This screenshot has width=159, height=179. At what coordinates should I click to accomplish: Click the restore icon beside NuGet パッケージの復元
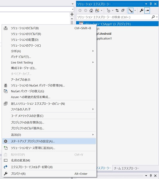[x=5, y=91]
